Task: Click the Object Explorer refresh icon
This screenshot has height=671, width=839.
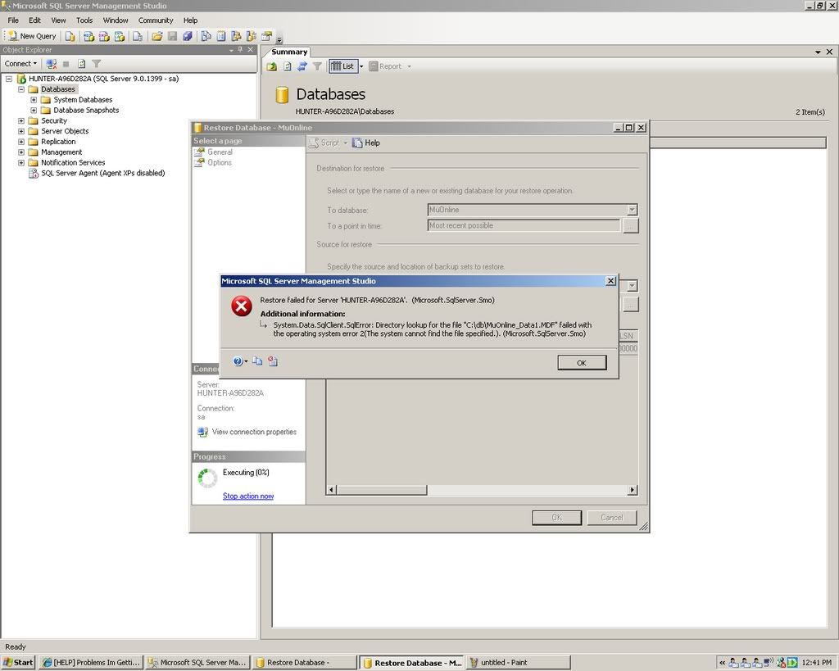Action: click(81, 63)
